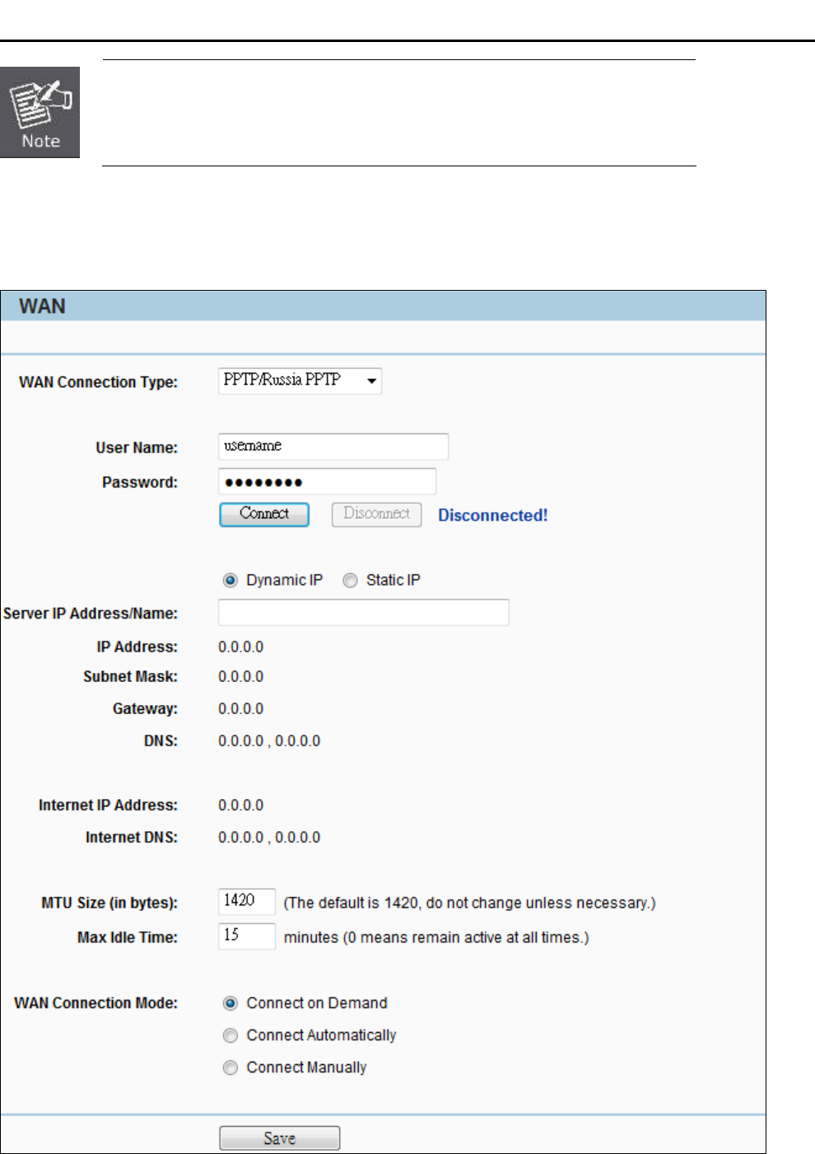Click the Internet IP Address value

pyautogui.click(x=240, y=806)
